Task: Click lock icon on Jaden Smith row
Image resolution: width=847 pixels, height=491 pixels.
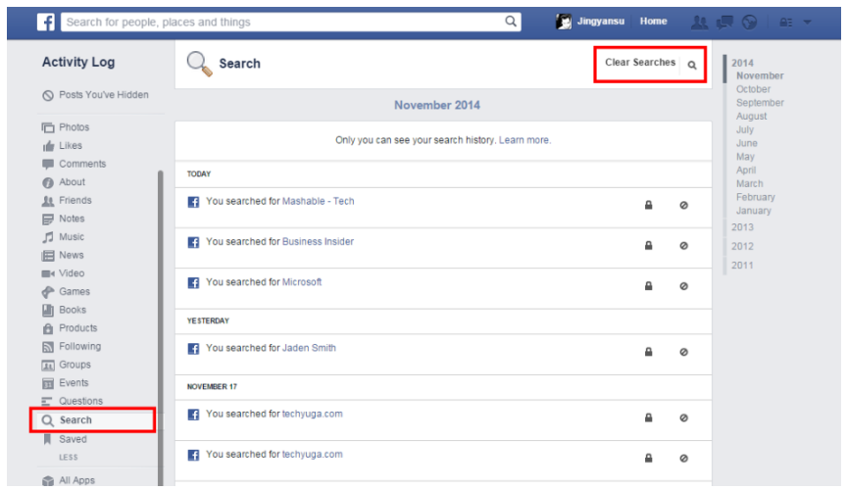Action: (648, 352)
